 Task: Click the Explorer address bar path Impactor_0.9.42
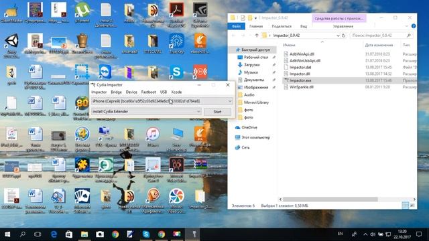pyautogui.click(x=286, y=35)
